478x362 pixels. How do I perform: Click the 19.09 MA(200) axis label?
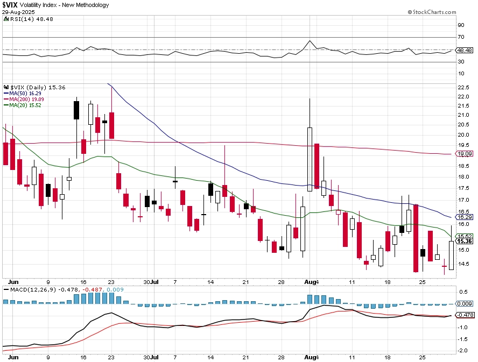[465, 154]
